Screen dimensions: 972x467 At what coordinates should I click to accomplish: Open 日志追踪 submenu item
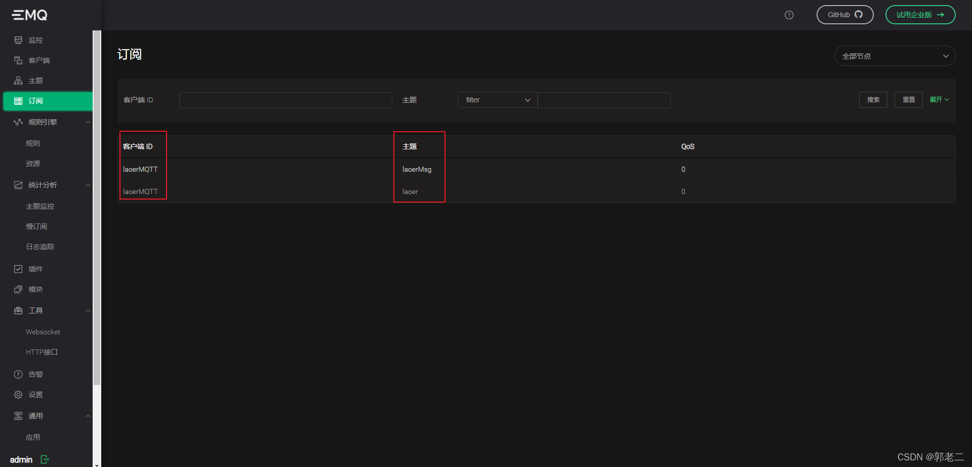[x=40, y=247]
